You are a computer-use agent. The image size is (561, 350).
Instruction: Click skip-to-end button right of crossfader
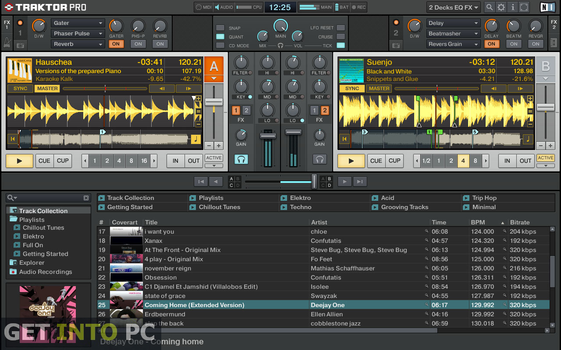click(359, 181)
